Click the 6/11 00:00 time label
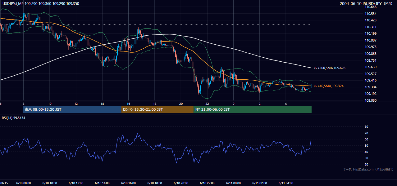This screenshot has width=397, height=186. [x=234, y=183]
